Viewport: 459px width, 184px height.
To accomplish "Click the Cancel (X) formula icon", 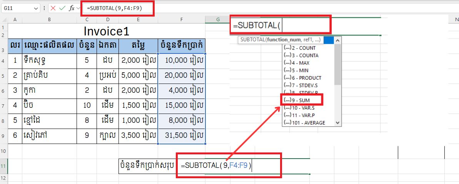I will click(53, 8).
